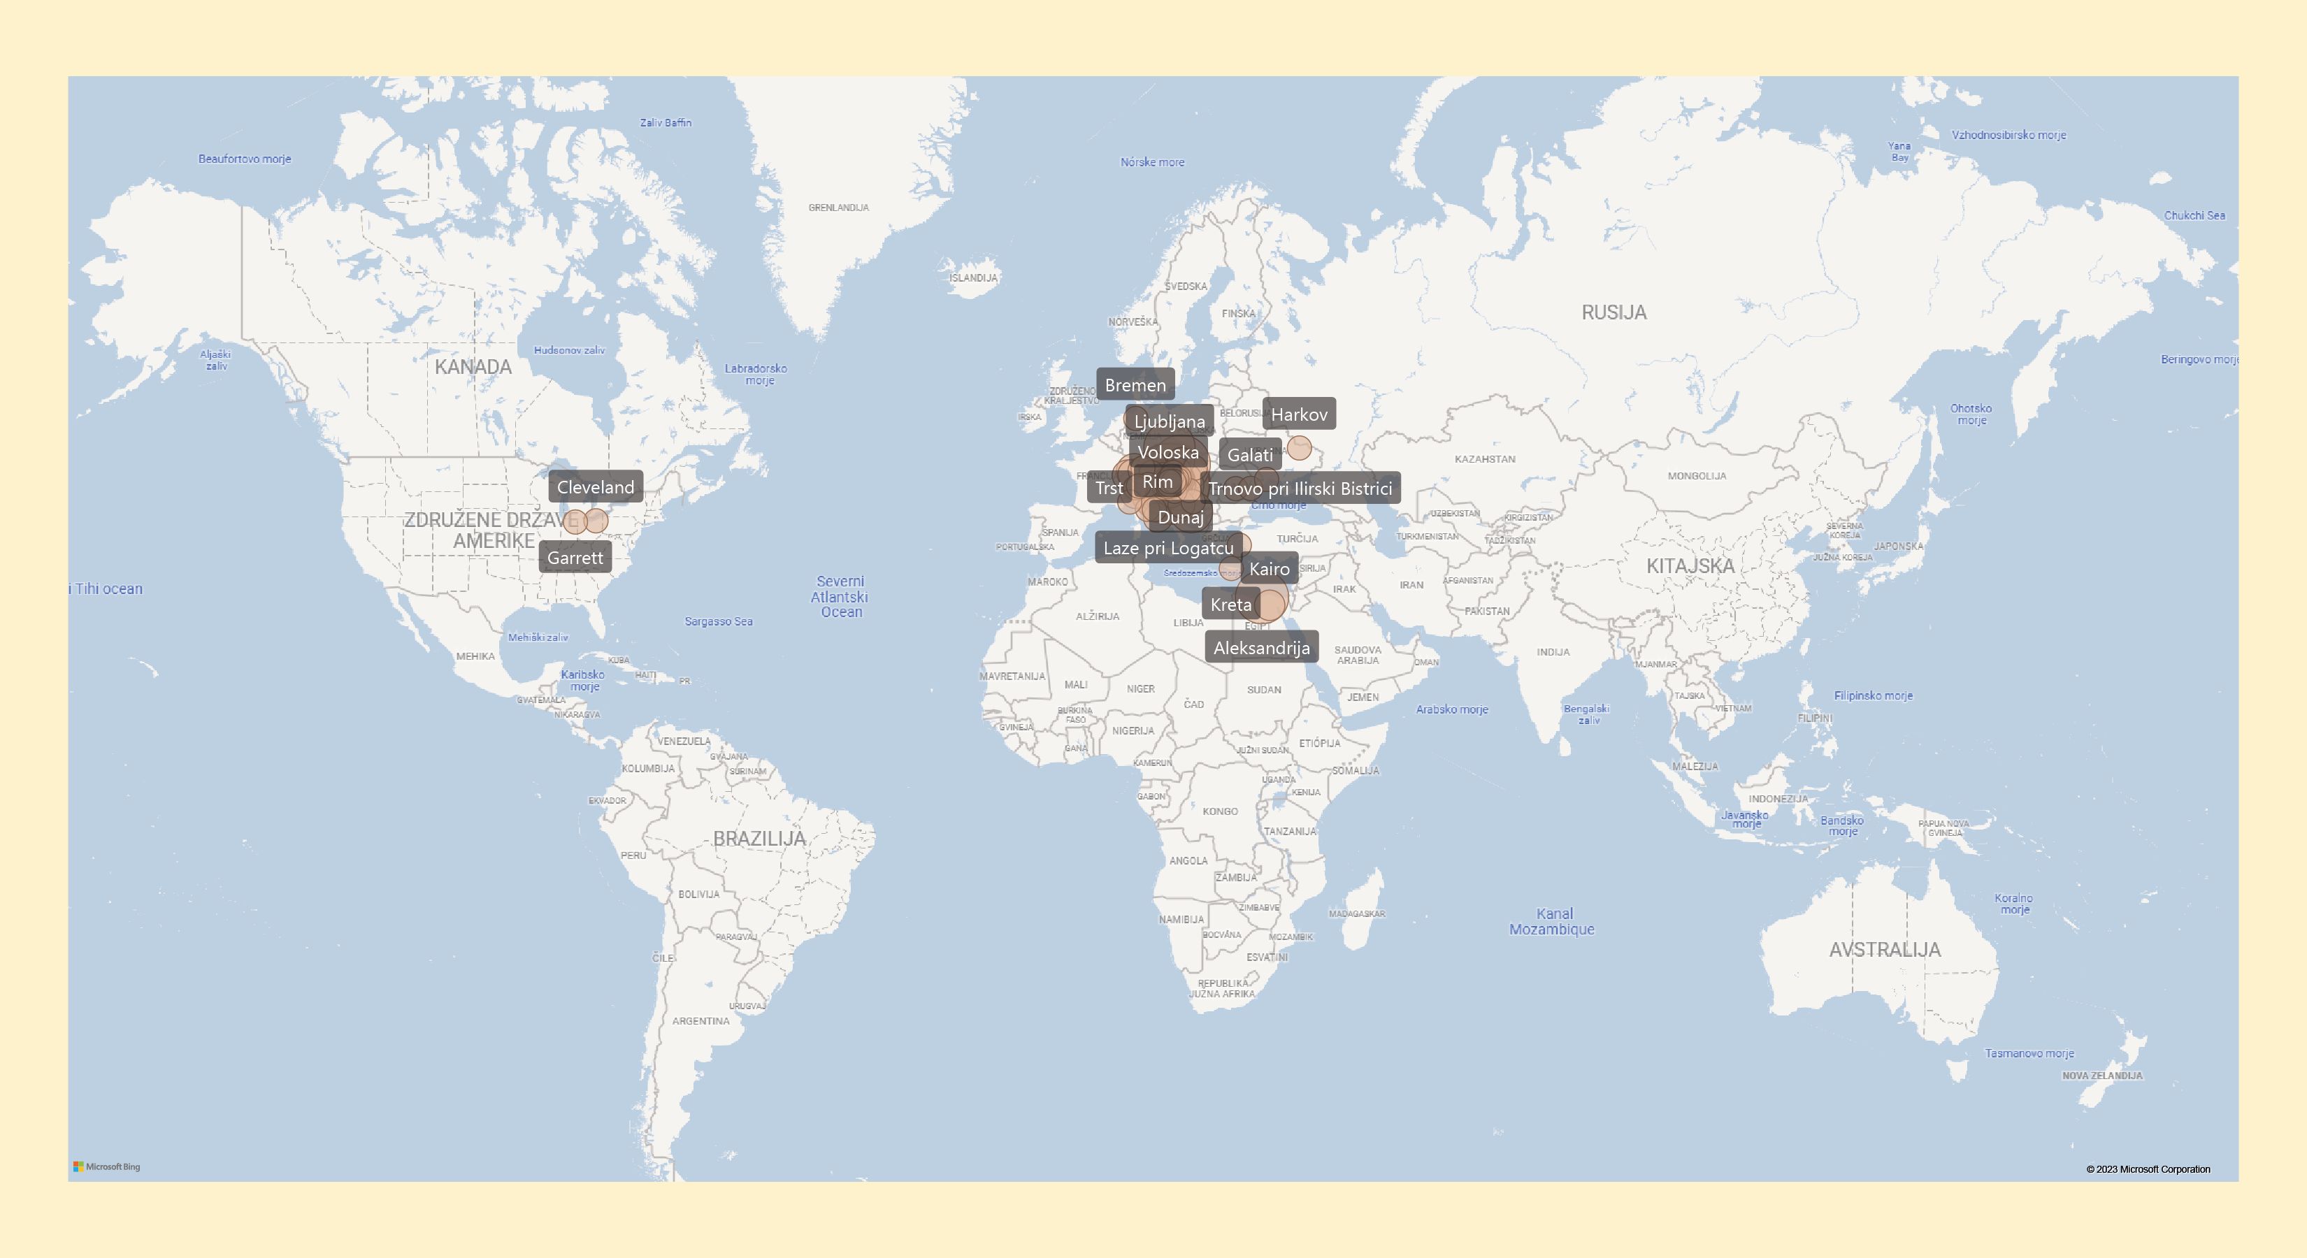The width and height of the screenshot is (2307, 1258).
Task: Select the Trst data label
Action: [x=1109, y=488]
